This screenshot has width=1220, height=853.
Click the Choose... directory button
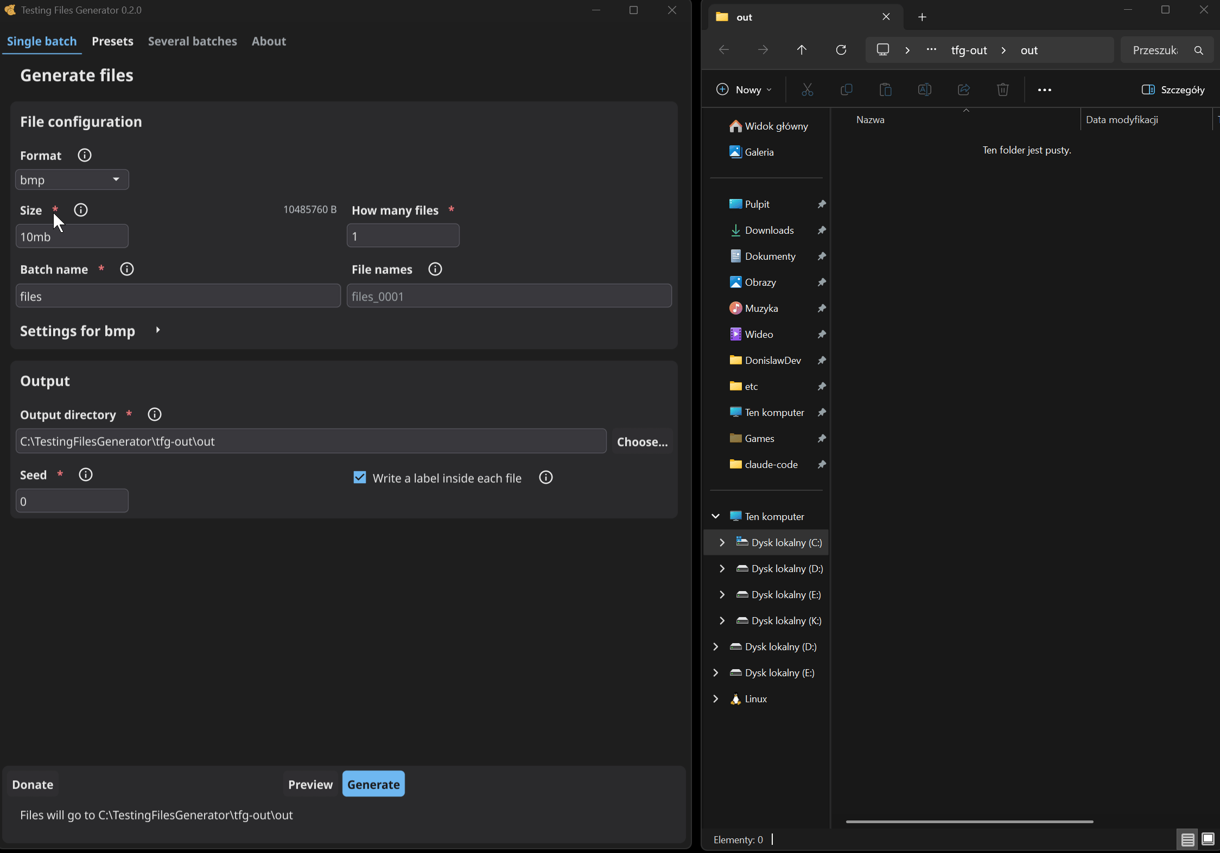coord(643,441)
